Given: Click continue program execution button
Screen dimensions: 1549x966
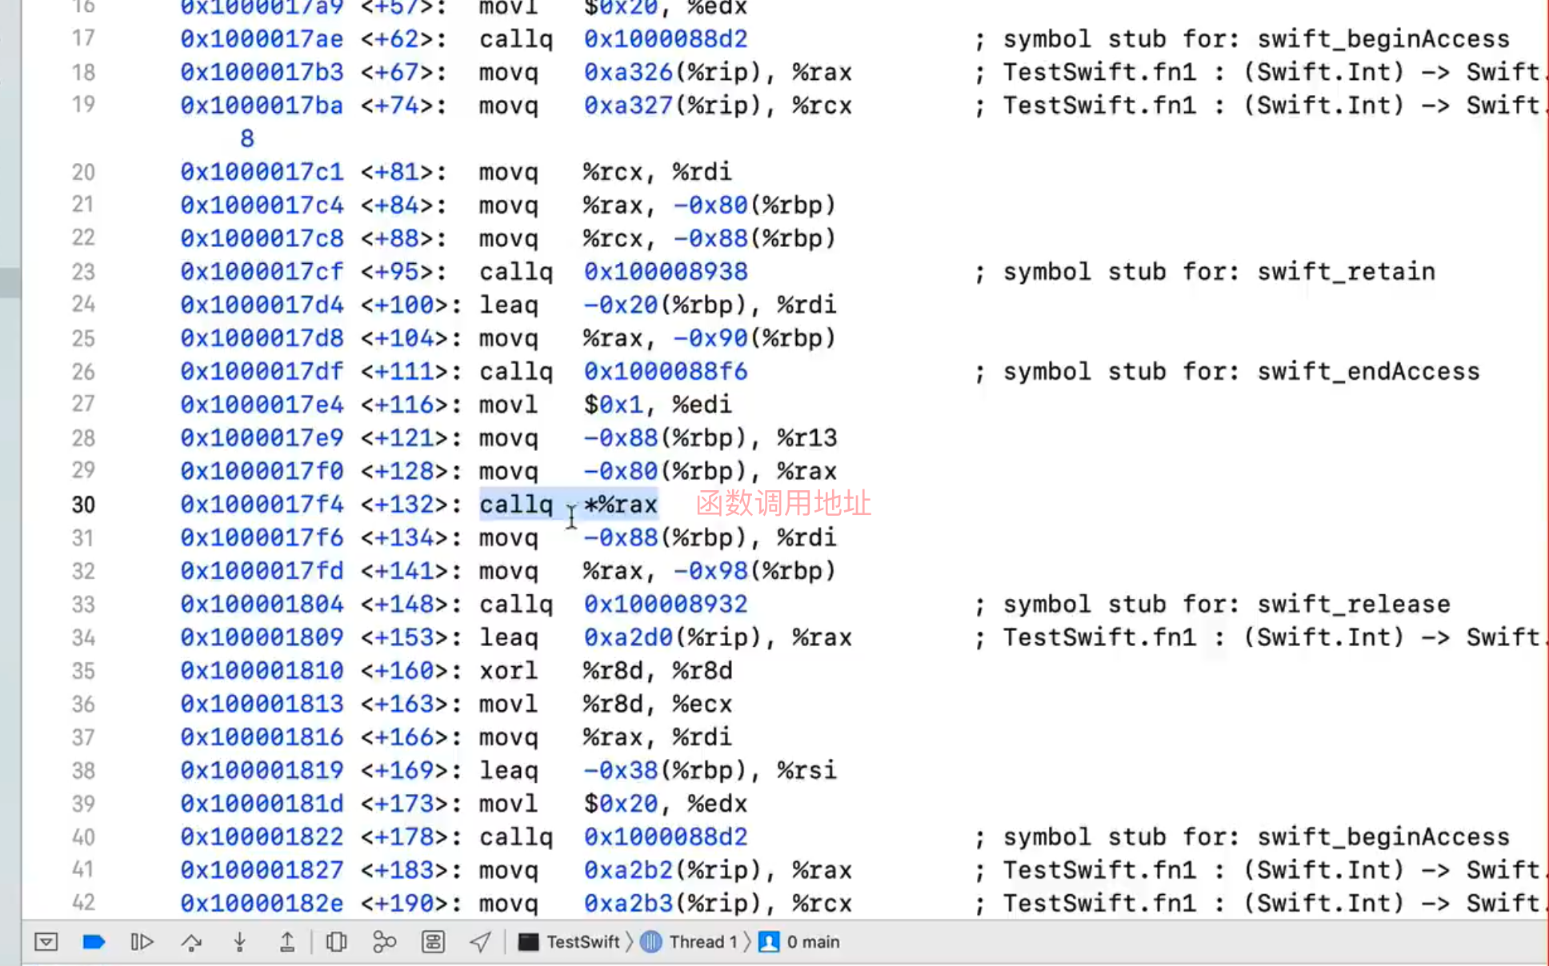Looking at the screenshot, I should pos(142,942).
